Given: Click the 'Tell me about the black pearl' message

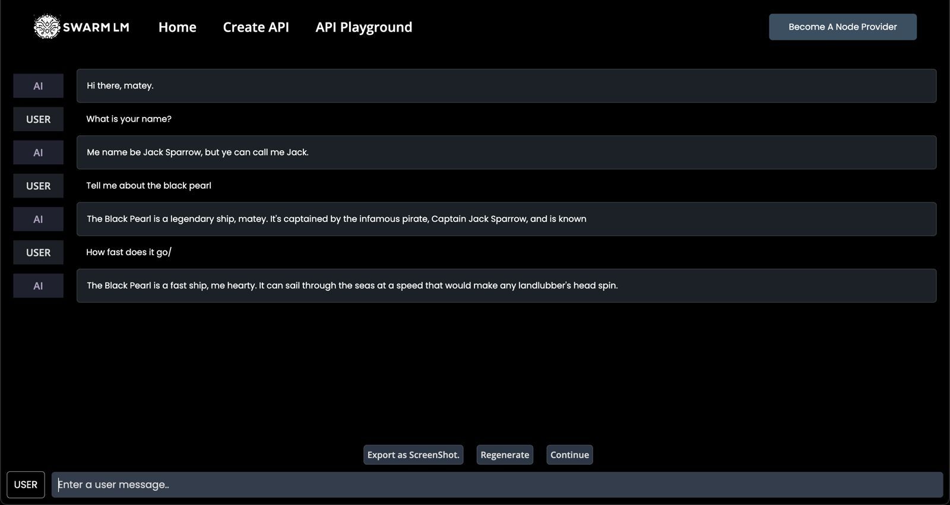Looking at the screenshot, I should (148, 186).
